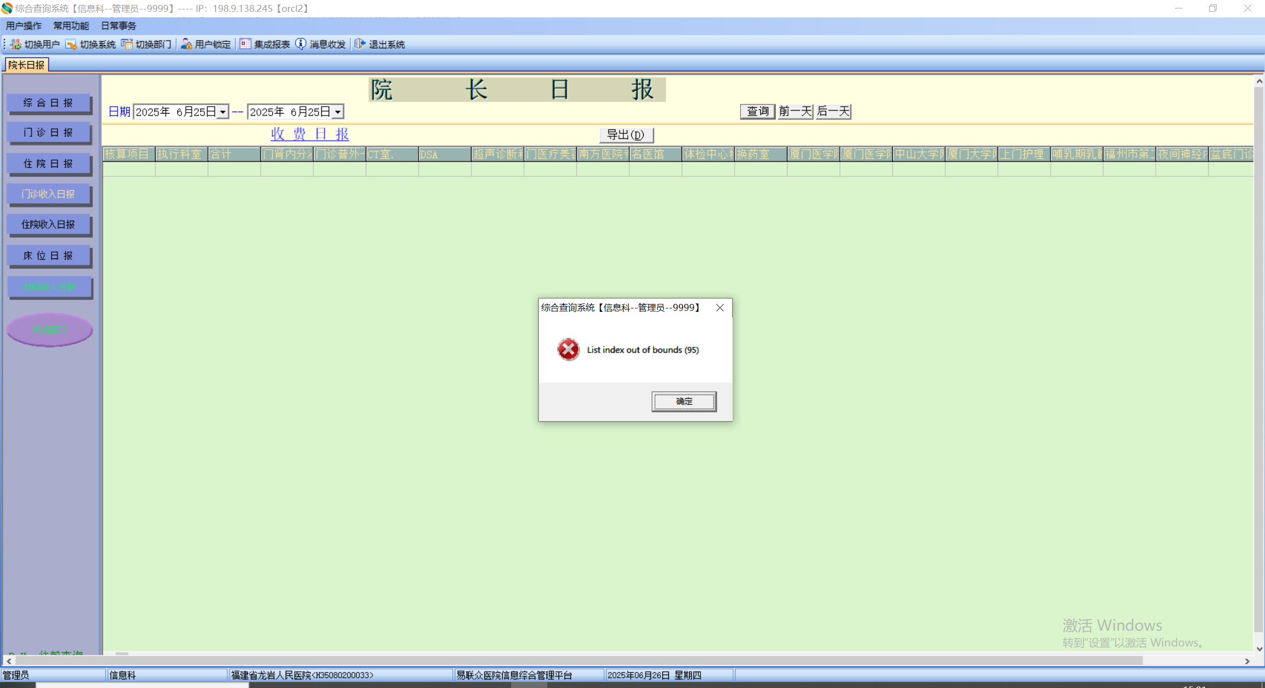Expand the start date dropdown arrow
1265x688 pixels.
click(x=223, y=112)
